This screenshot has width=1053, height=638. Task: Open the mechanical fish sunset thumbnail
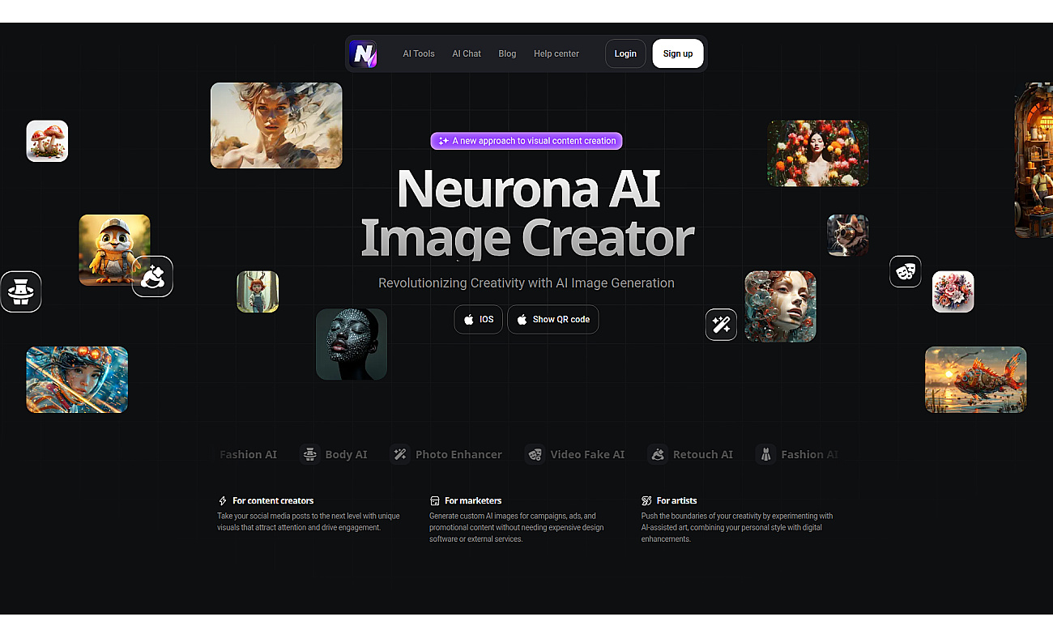pyautogui.click(x=975, y=380)
